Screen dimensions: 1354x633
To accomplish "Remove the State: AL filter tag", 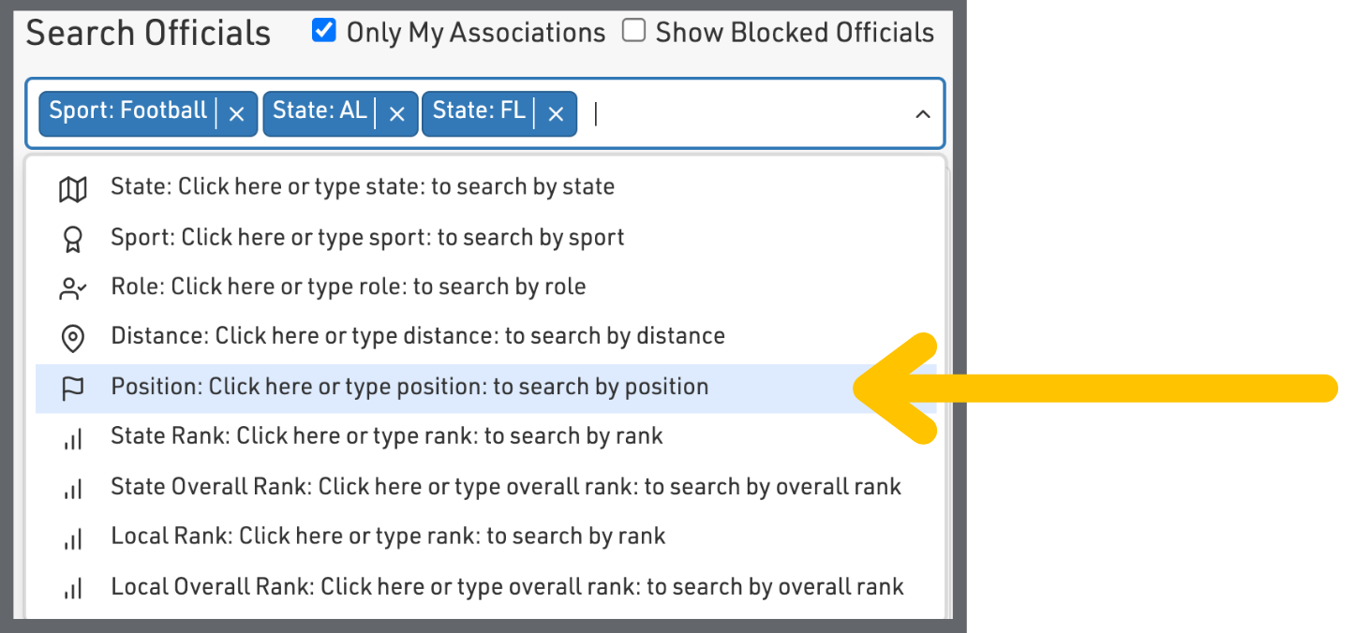I will tap(396, 113).
